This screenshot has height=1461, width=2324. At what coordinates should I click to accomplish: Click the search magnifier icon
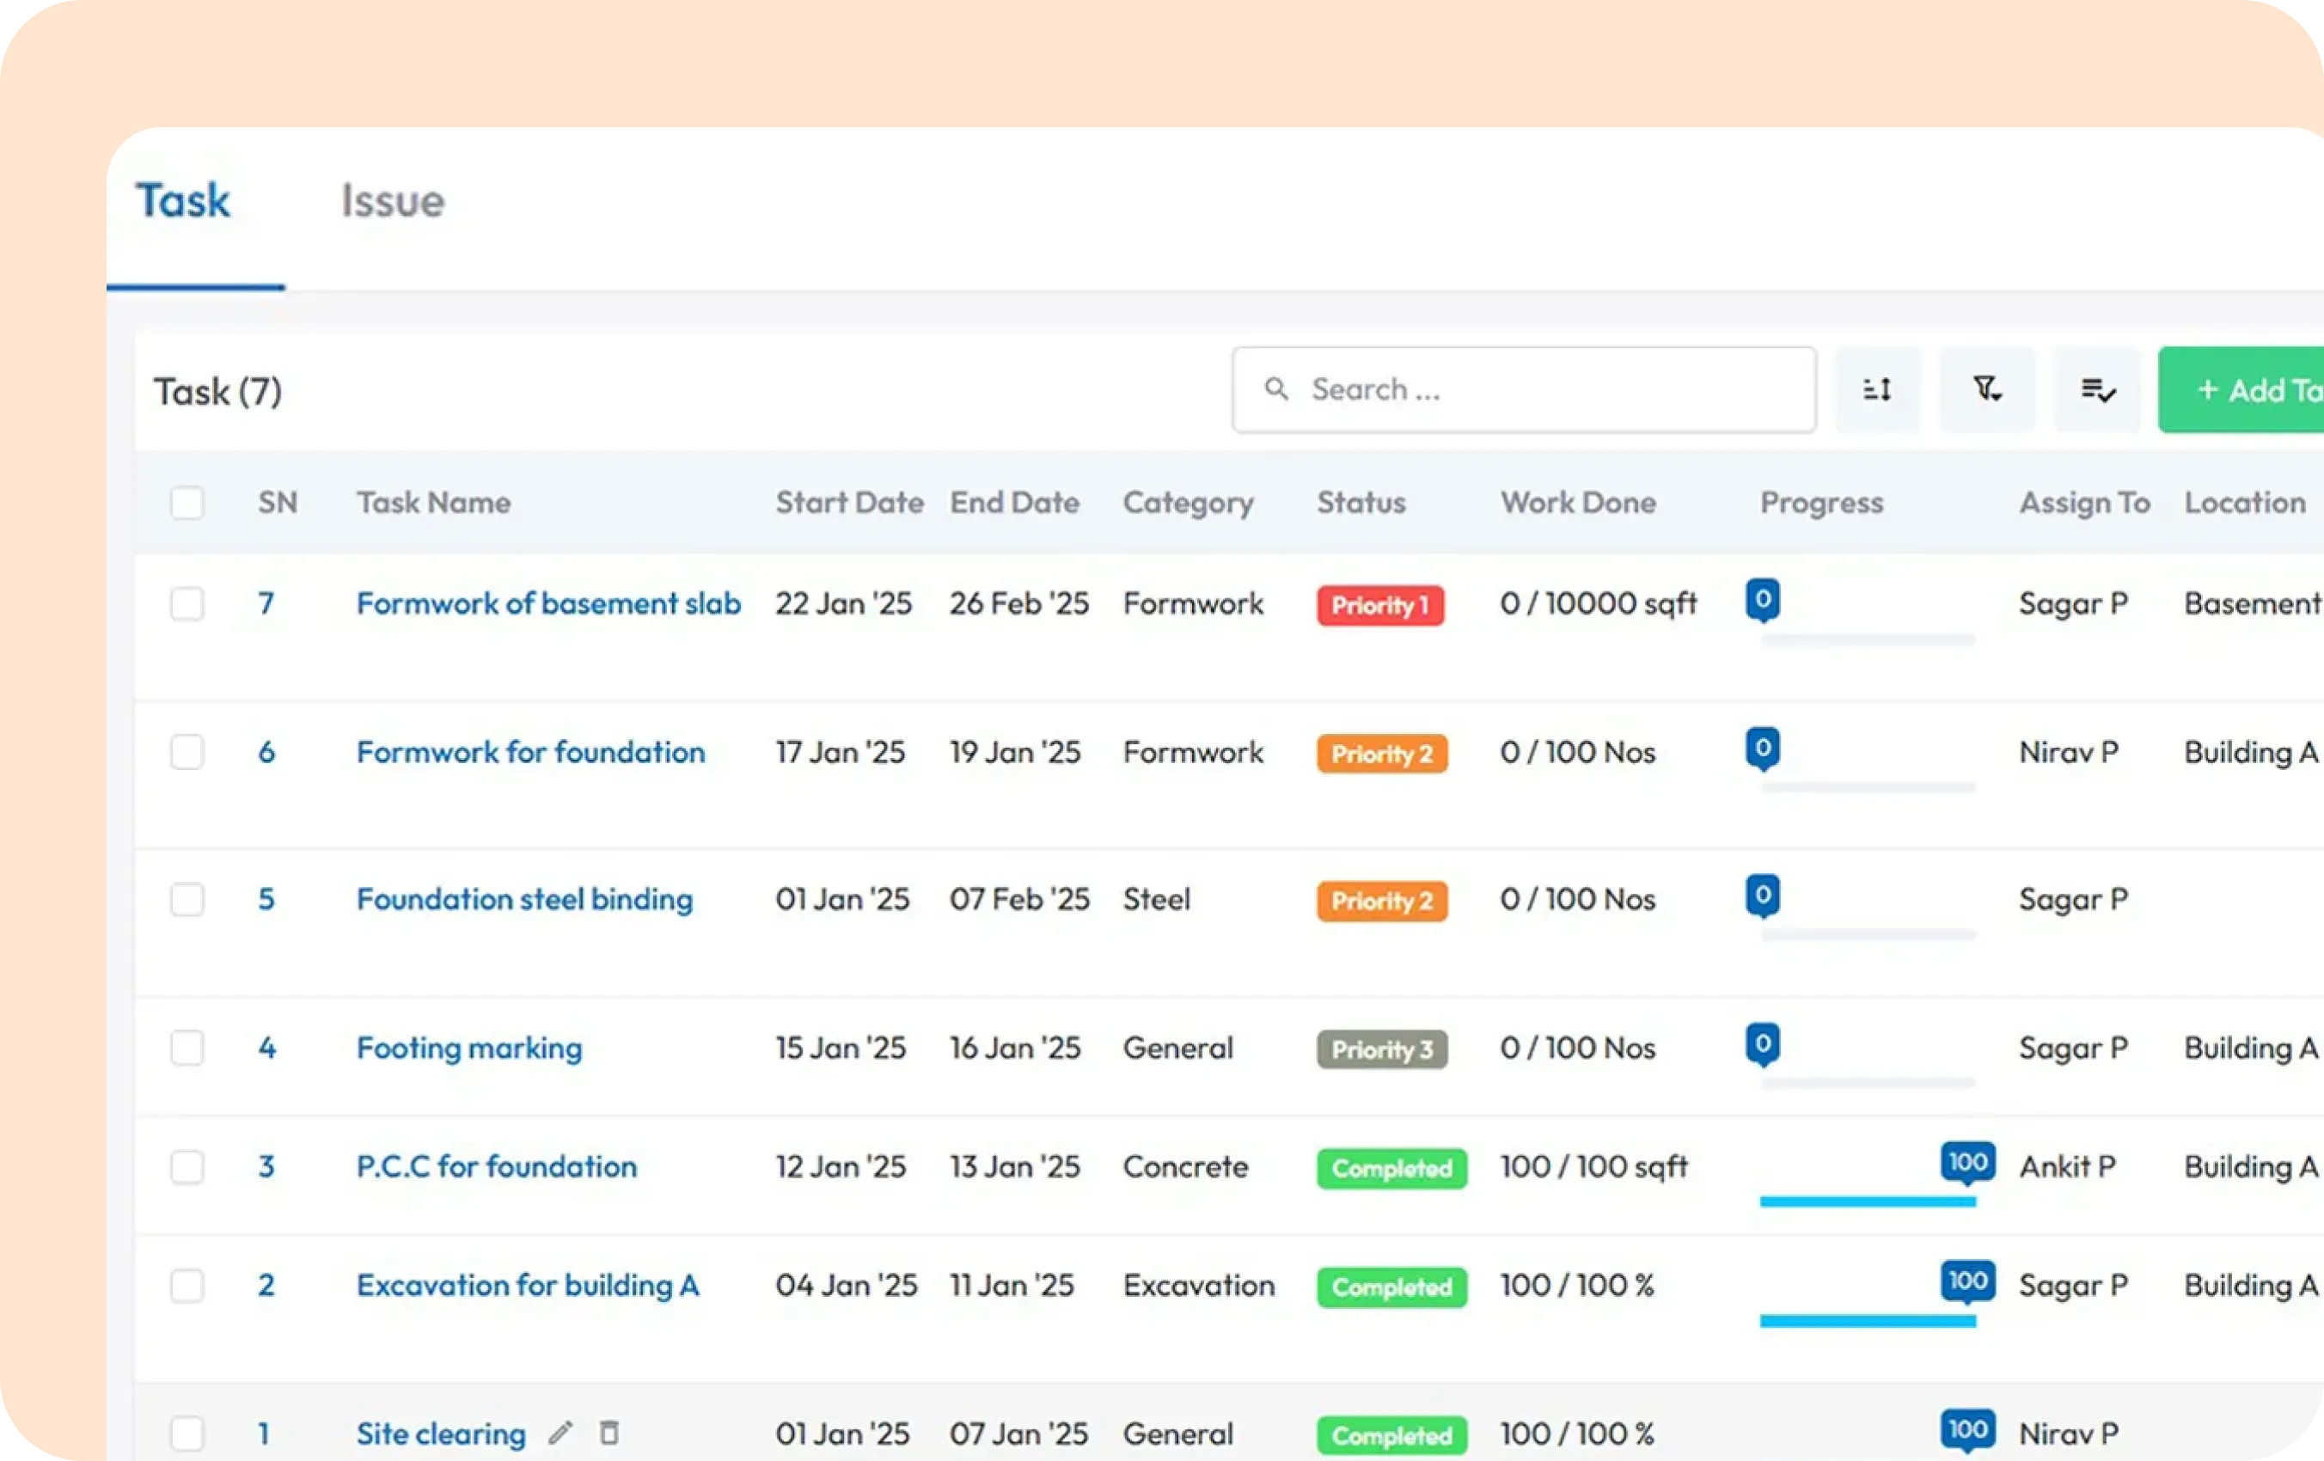[x=1276, y=389]
